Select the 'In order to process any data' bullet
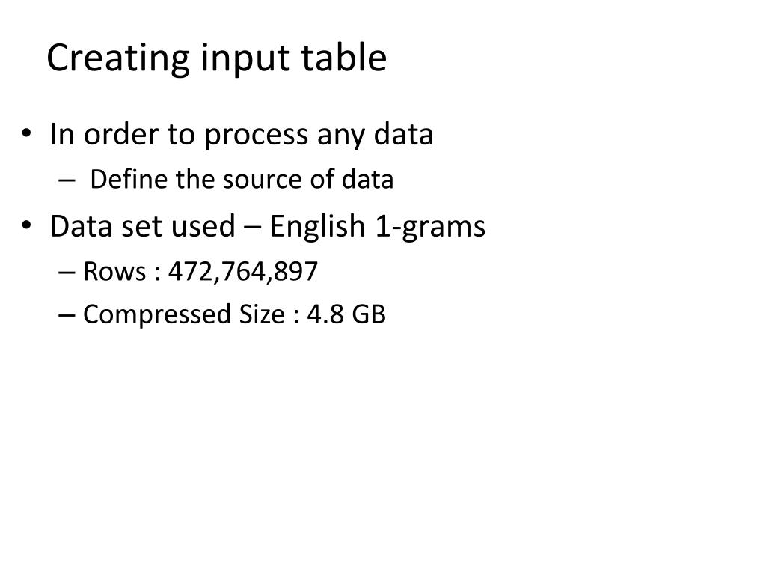Screen dimensions: 766x575 point(242,135)
